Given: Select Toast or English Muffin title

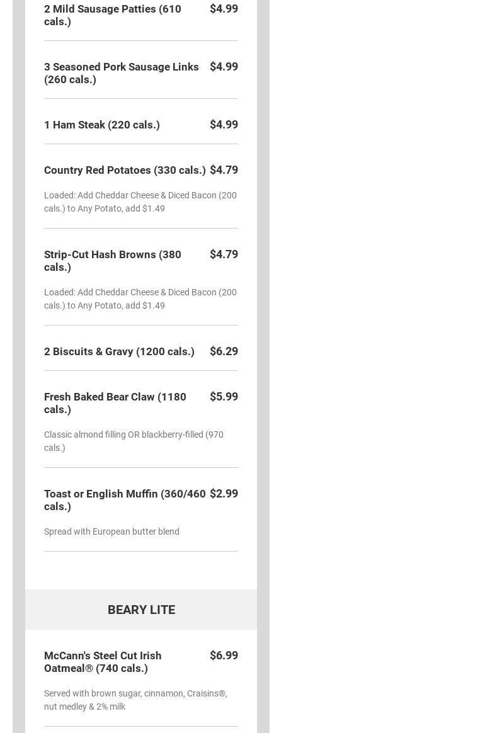Looking at the screenshot, I should pos(125,500).
